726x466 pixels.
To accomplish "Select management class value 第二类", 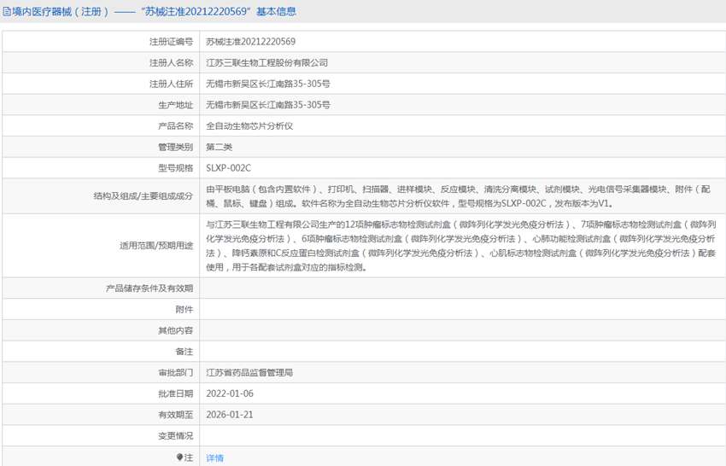I will pyautogui.click(x=219, y=147).
